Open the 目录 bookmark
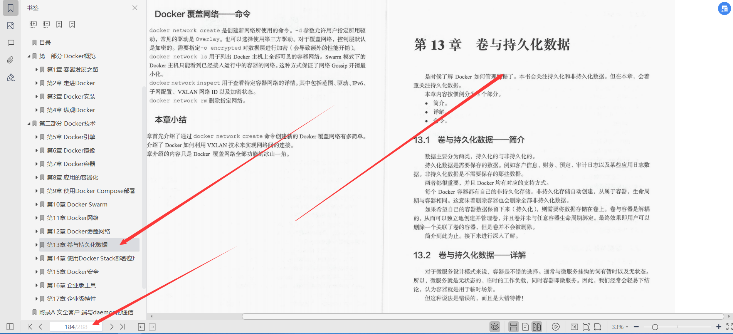 45,43
